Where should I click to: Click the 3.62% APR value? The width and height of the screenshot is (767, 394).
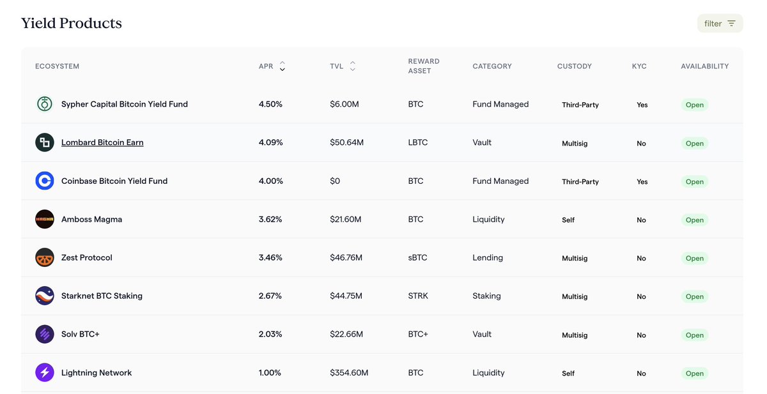tap(270, 219)
